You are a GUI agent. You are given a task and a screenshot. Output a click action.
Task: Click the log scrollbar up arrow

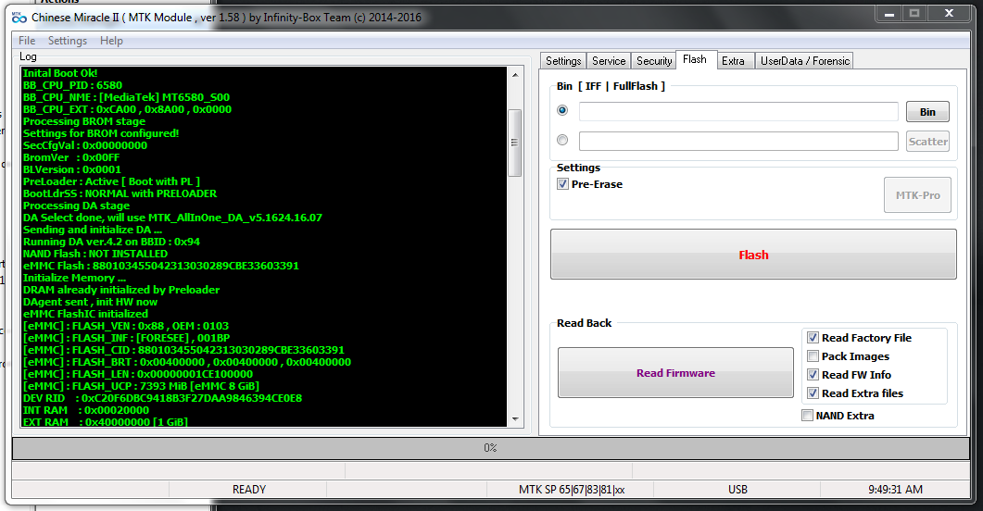pos(515,74)
